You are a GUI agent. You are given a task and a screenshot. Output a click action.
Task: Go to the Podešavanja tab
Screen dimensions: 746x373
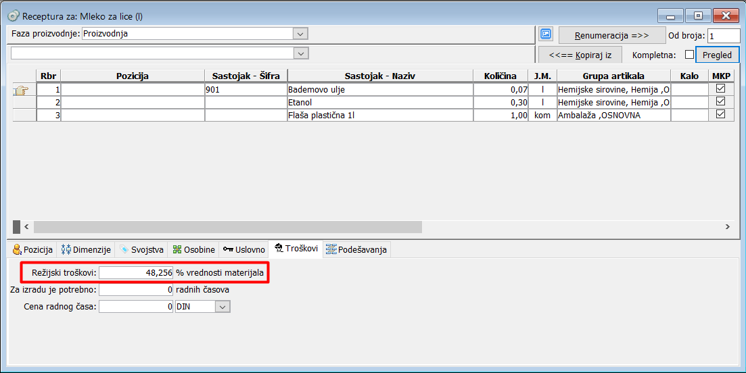click(357, 249)
